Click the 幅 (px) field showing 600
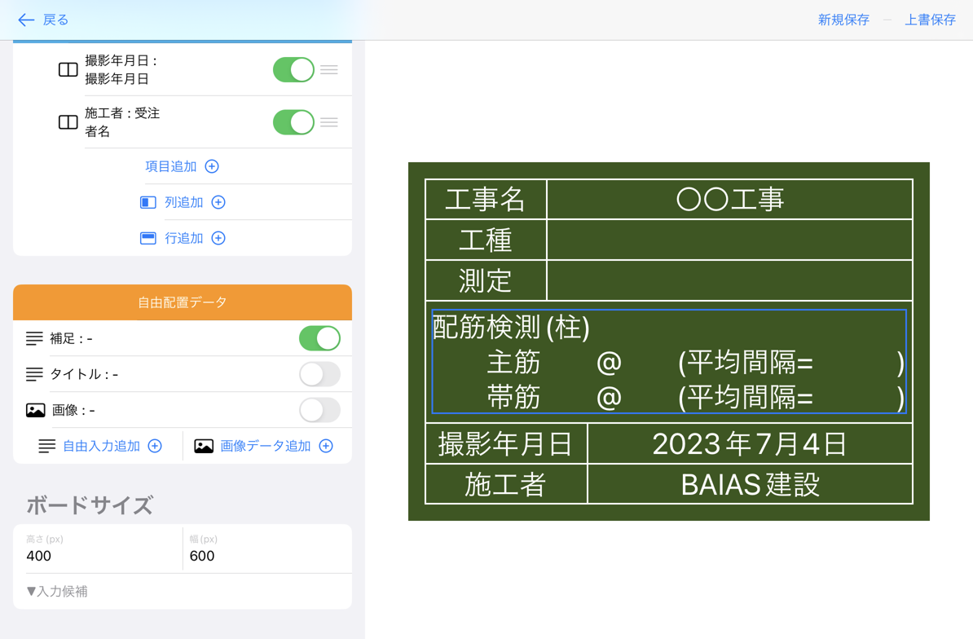 267,549
